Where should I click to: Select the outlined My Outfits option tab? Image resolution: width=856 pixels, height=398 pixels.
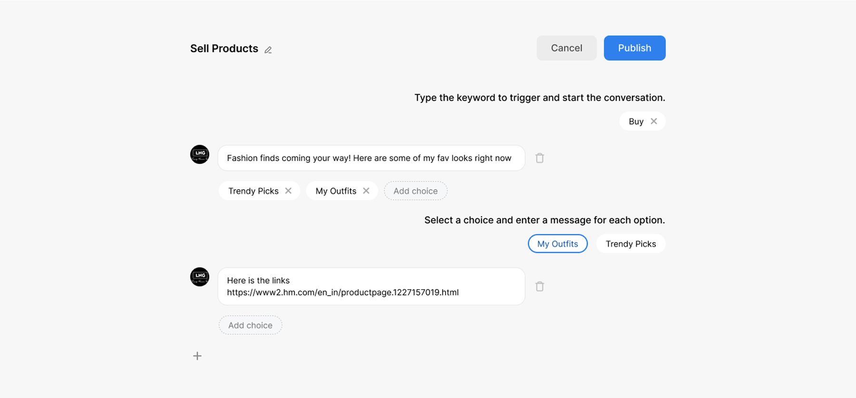(557, 244)
